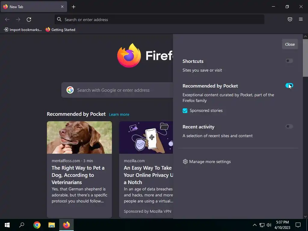Viewport: 308px width, 231px height.
Task: Enable the Recent activity toggle
Action: (289, 126)
